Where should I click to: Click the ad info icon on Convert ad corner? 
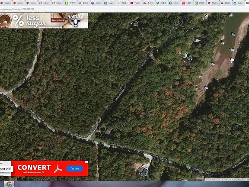(86, 162)
